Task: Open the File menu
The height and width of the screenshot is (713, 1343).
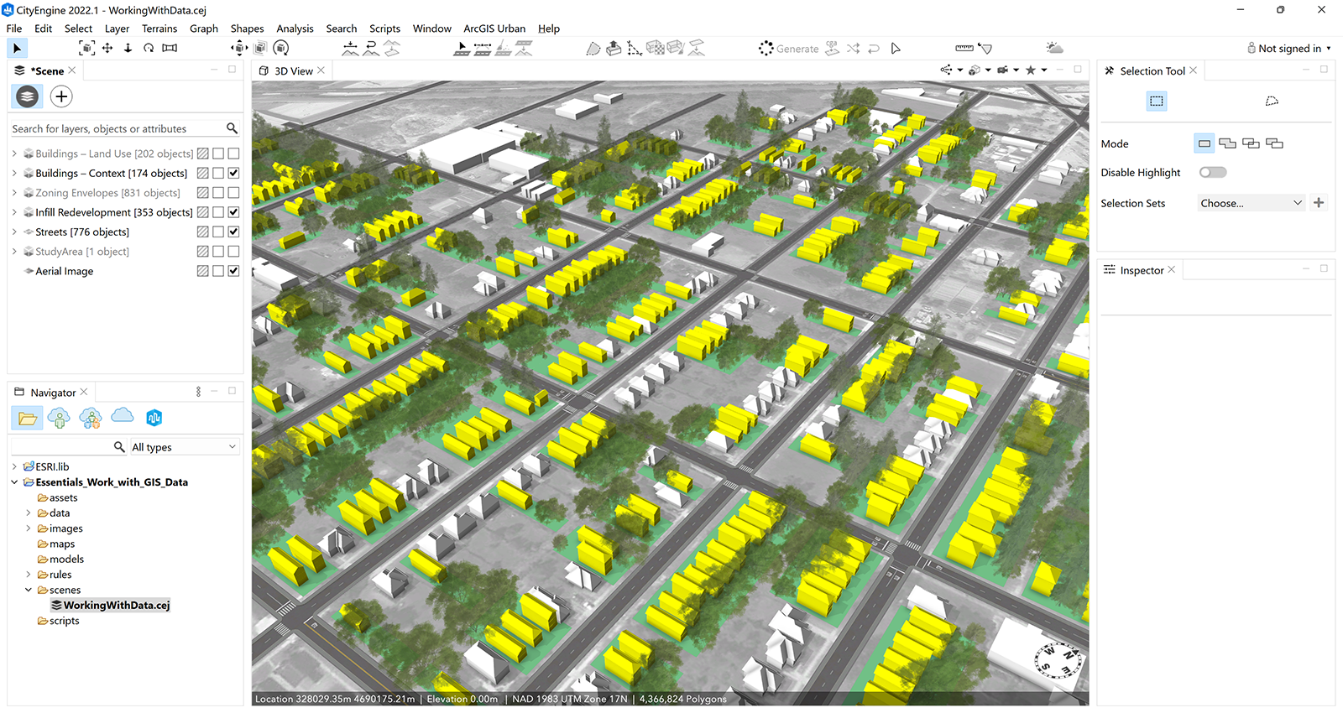Action: [x=14, y=29]
